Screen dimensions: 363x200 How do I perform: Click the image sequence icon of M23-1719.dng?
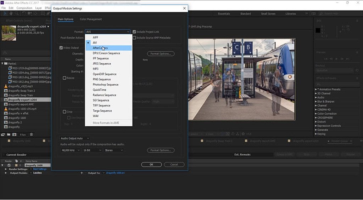pos(10,68)
